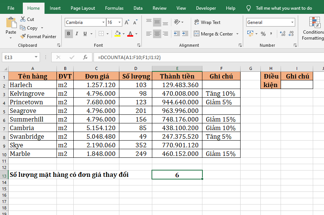Click Increase Font Size icon

pos(127,22)
